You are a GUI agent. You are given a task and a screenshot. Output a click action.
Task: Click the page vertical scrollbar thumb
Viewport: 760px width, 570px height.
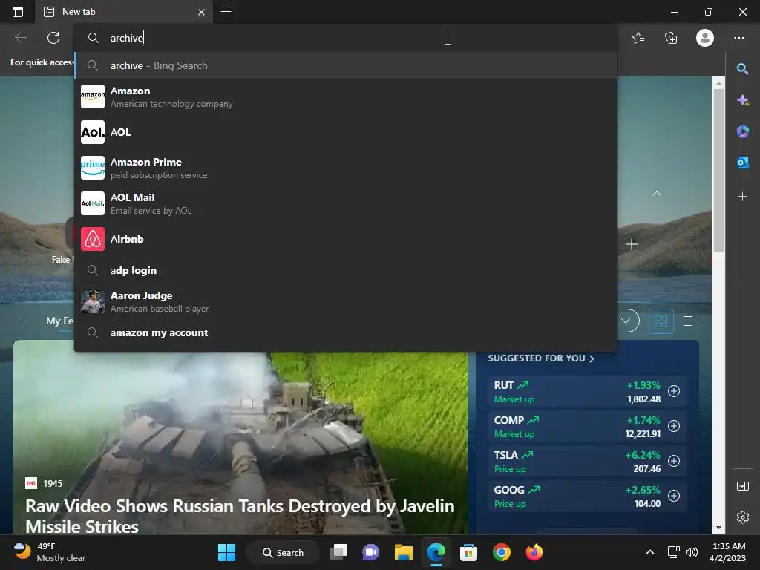click(718, 170)
